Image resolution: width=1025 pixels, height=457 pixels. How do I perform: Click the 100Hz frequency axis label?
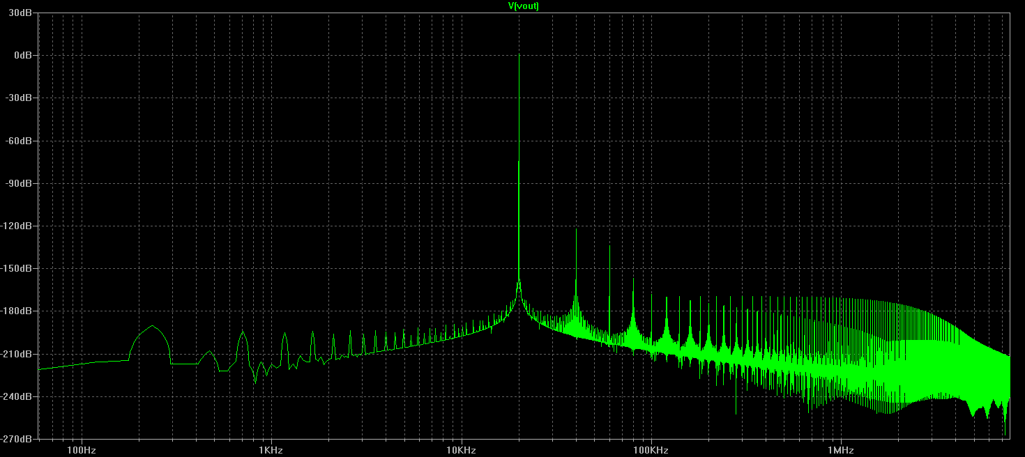click(82, 450)
